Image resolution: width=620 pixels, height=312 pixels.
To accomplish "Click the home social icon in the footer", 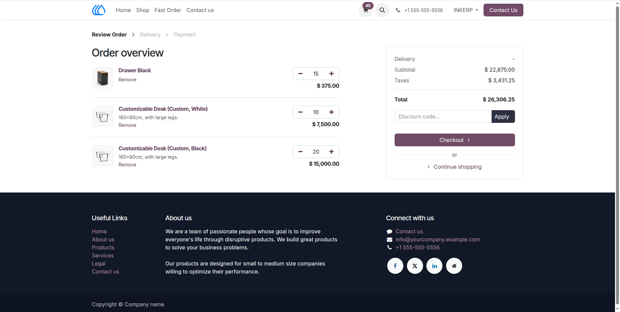I will (454, 266).
